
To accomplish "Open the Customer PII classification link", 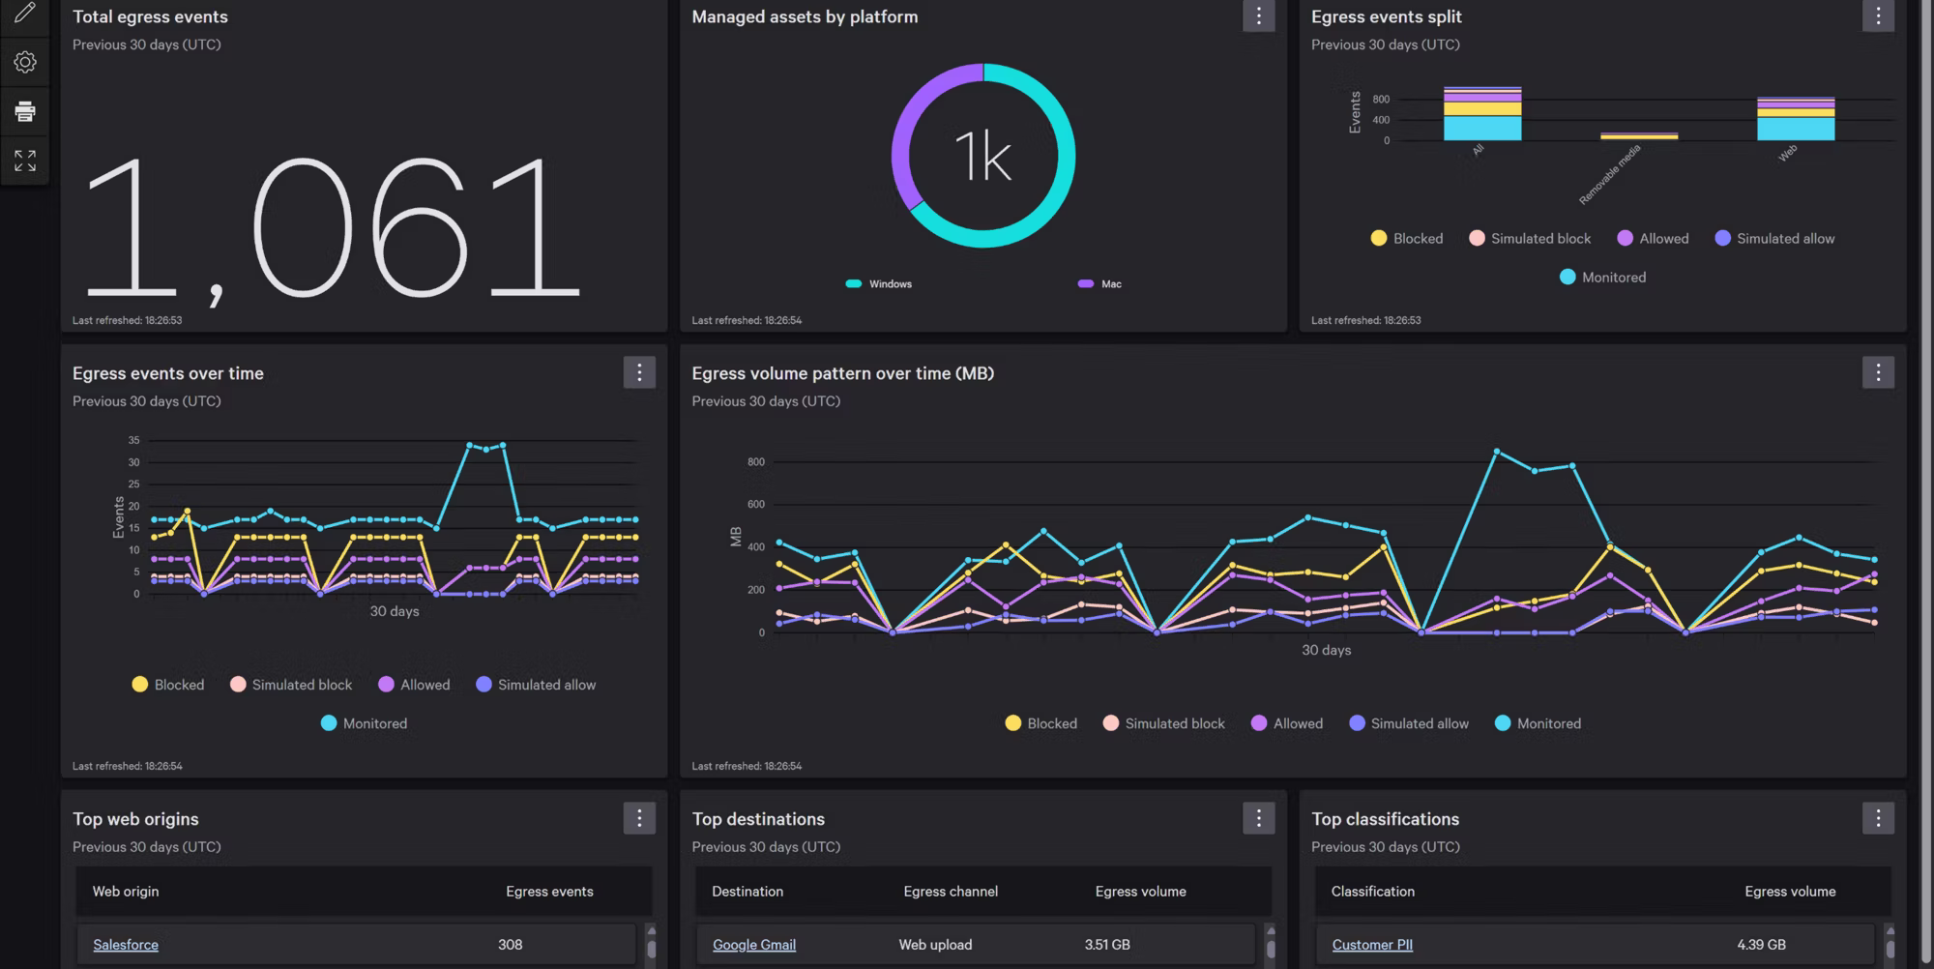I will coord(1371,945).
